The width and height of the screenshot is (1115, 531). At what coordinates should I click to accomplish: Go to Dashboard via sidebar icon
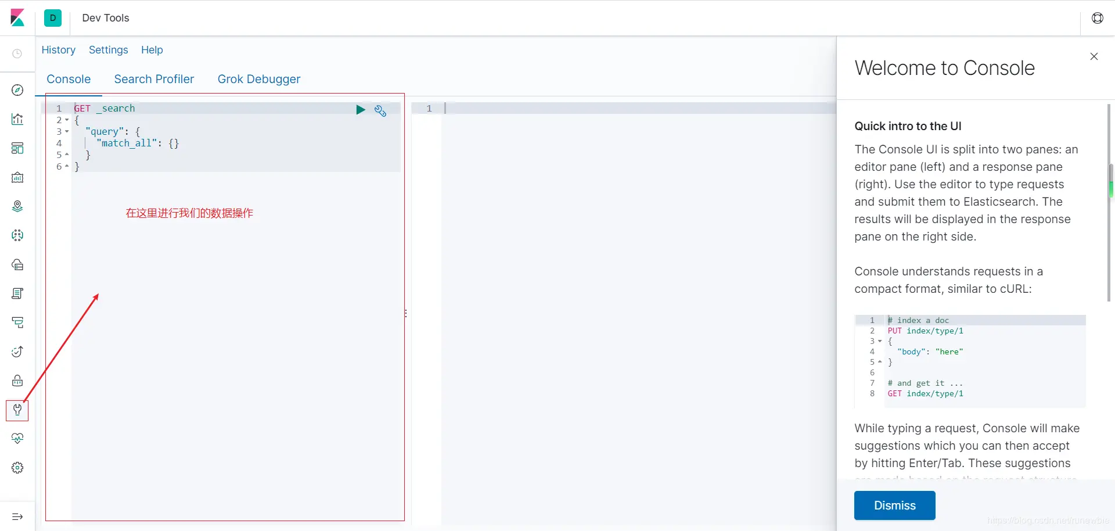[17, 148]
